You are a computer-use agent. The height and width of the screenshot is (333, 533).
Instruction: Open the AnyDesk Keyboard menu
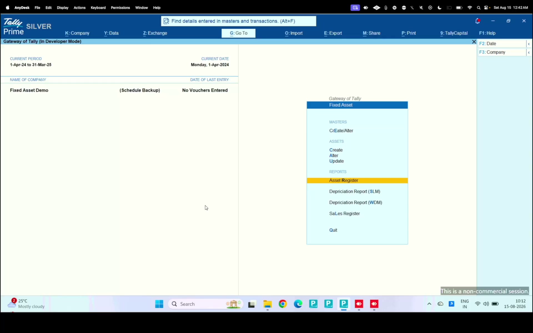(x=98, y=8)
